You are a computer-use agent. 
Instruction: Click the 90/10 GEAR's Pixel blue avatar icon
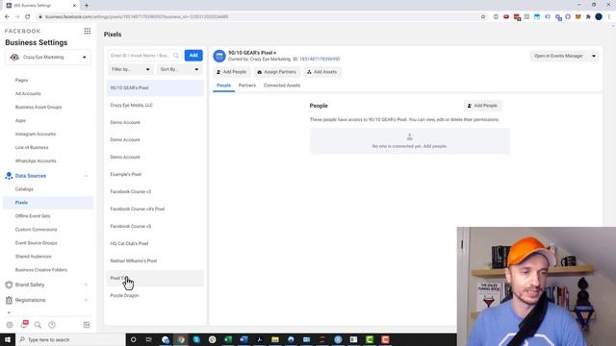pyautogui.click(x=219, y=56)
